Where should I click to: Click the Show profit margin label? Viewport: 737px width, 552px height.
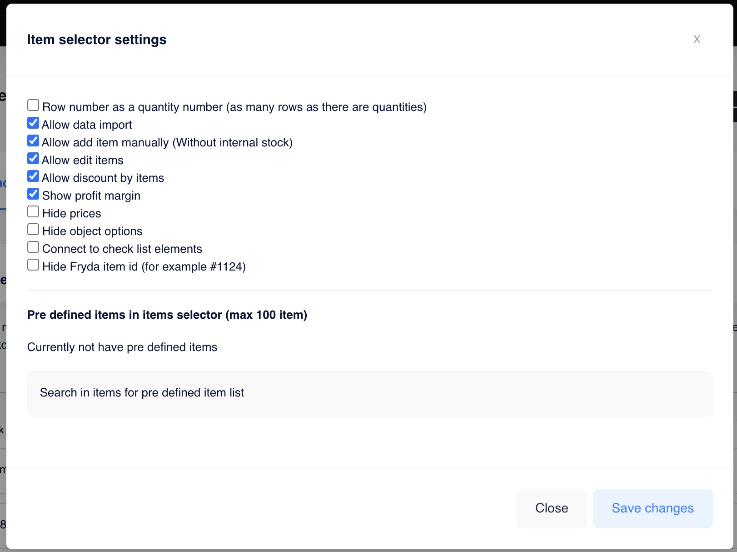[91, 196]
